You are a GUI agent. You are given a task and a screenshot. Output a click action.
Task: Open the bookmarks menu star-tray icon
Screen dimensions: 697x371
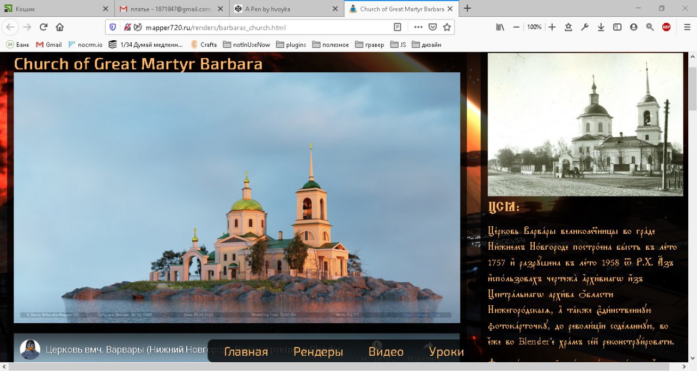(x=568, y=27)
